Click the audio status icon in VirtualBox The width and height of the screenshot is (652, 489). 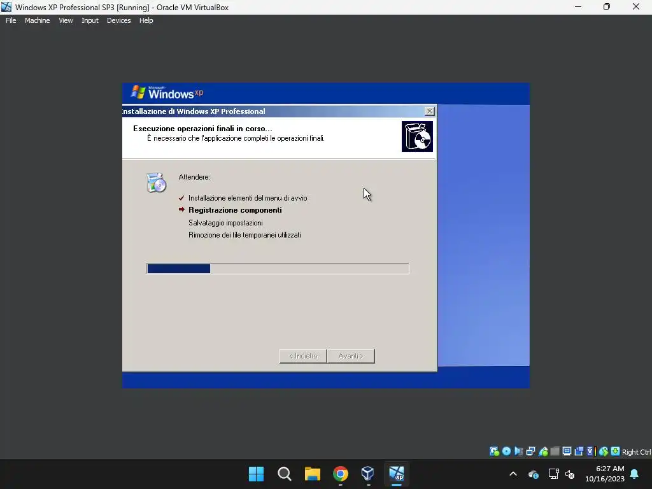coord(518,451)
